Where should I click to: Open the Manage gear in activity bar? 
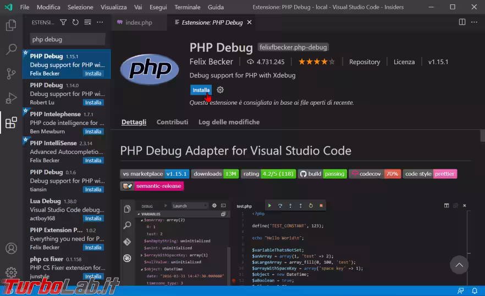(x=11, y=272)
